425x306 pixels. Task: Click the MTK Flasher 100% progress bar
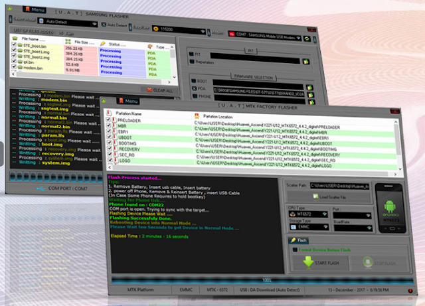[262, 280]
